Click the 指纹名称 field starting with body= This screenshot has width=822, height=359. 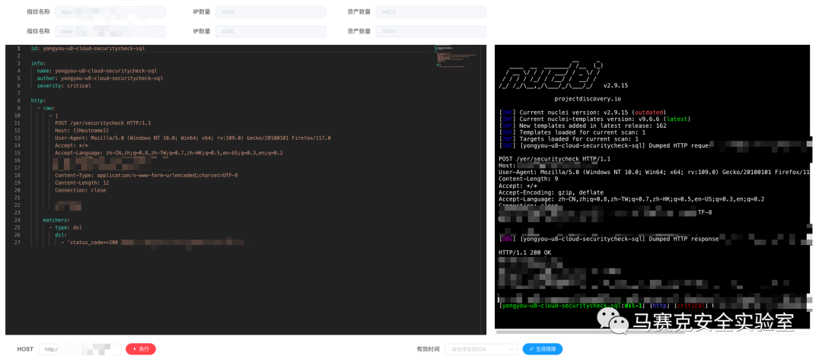(x=110, y=31)
